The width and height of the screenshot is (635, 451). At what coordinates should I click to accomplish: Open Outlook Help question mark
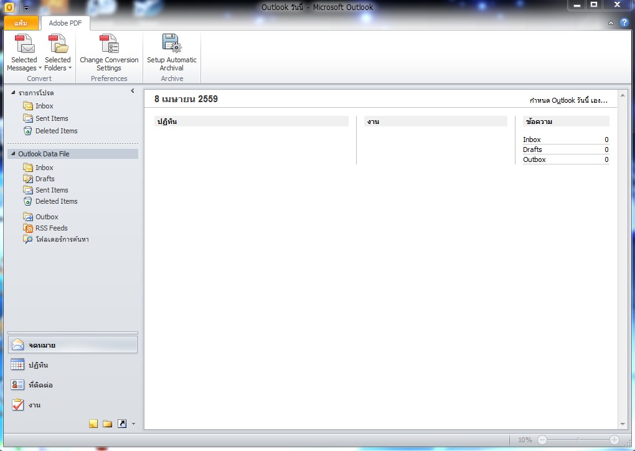coord(624,22)
